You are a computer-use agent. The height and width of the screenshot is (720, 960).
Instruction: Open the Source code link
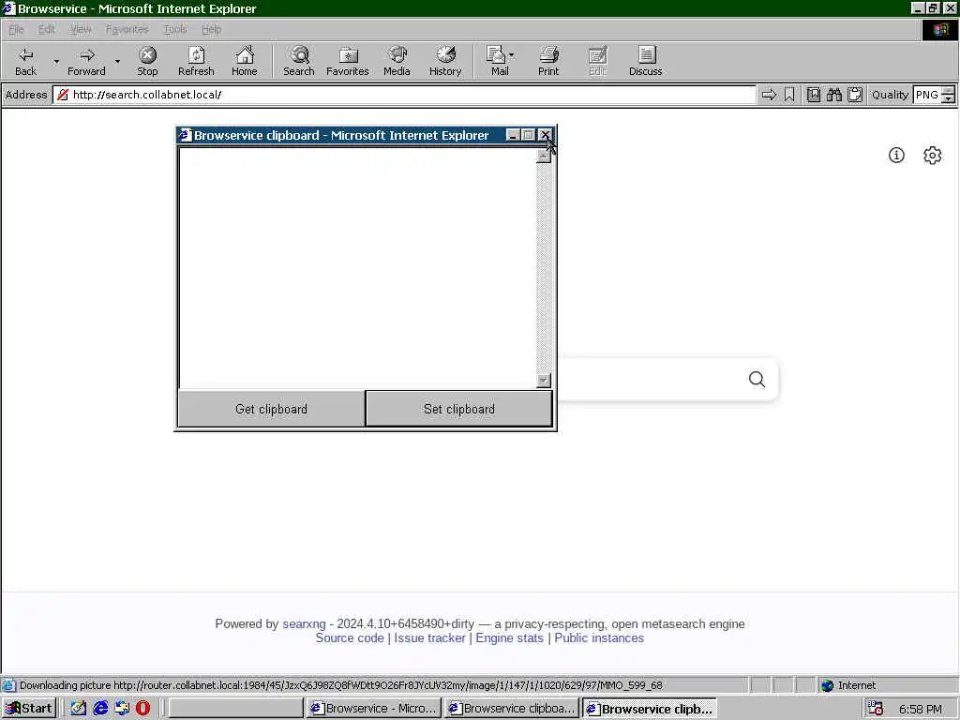(x=350, y=637)
